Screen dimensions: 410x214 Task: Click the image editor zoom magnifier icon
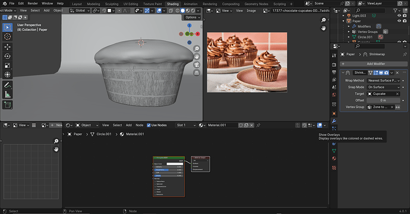[323, 20]
